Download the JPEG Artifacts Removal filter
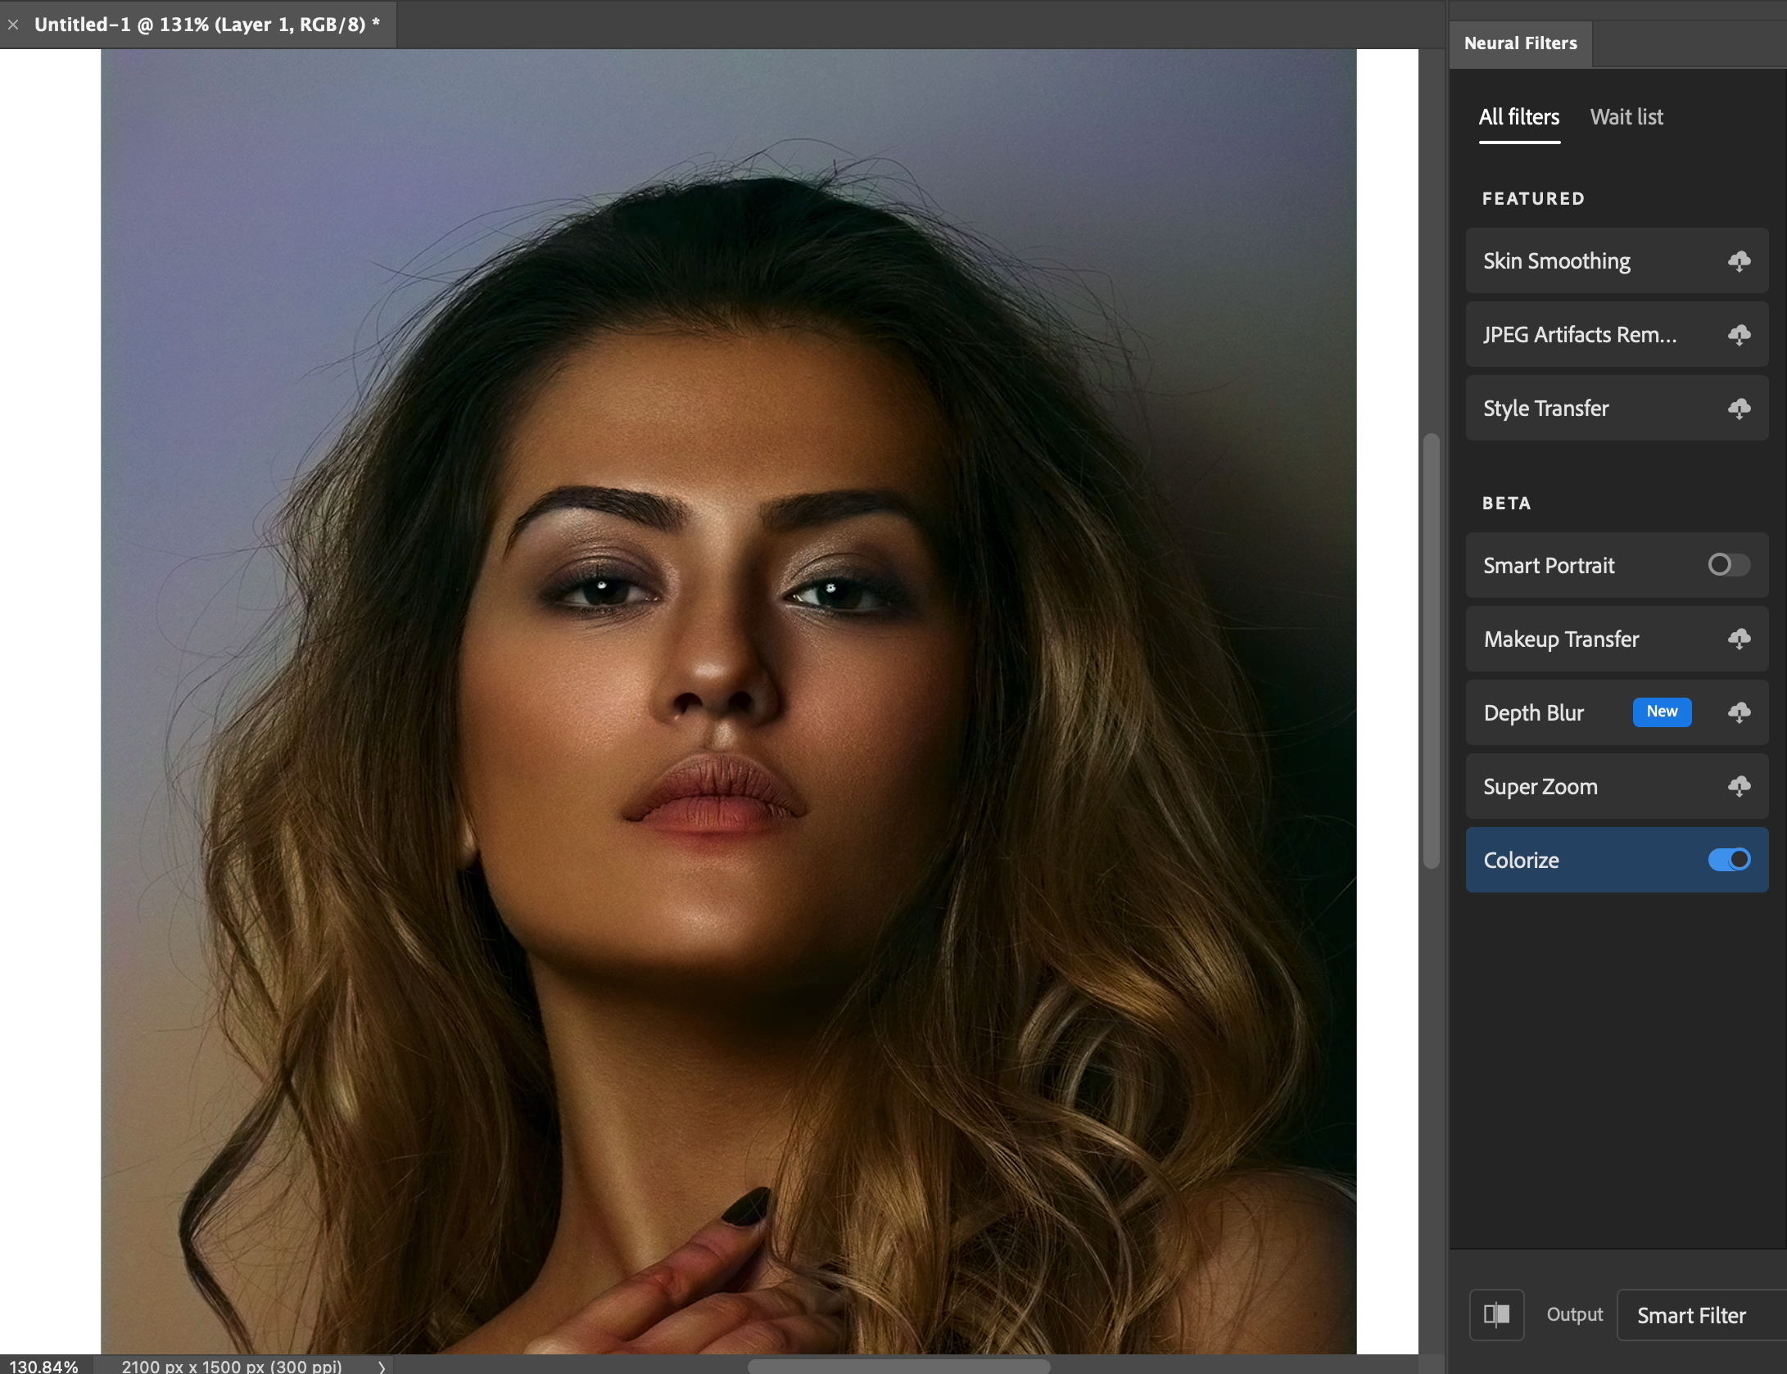This screenshot has height=1374, width=1787. click(1739, 335)
